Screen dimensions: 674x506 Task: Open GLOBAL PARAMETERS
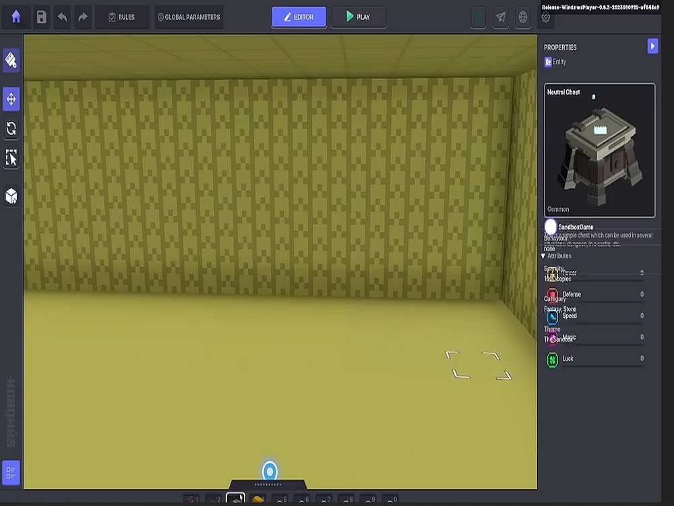pos(189,17)
